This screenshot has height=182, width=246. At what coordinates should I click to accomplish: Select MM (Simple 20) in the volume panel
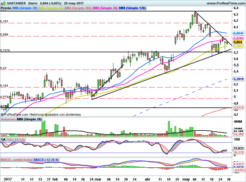(x=29, y=119)
